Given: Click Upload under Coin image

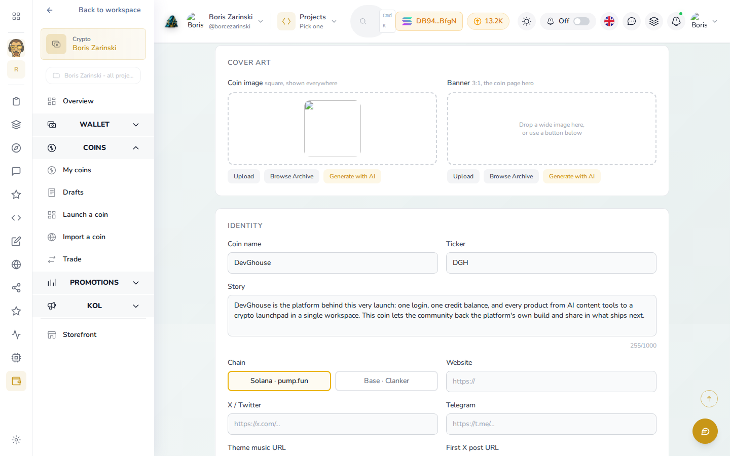Looking at the screenshot, I should click(244, 176).
